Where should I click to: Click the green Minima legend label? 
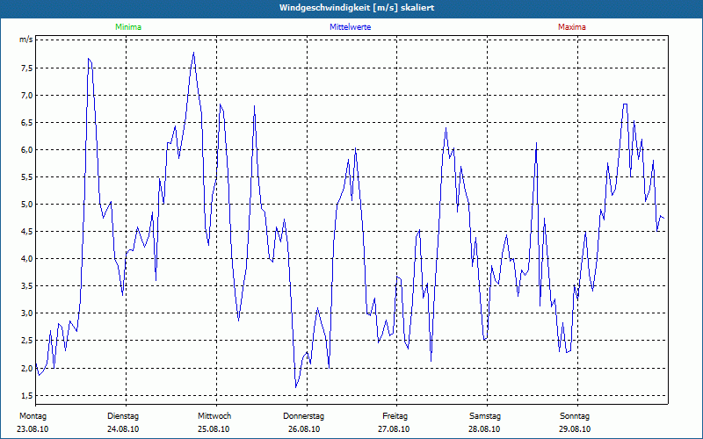pos(128,27)
